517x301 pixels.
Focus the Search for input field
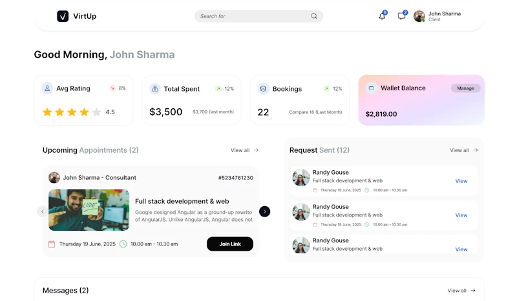pos(258,16)
